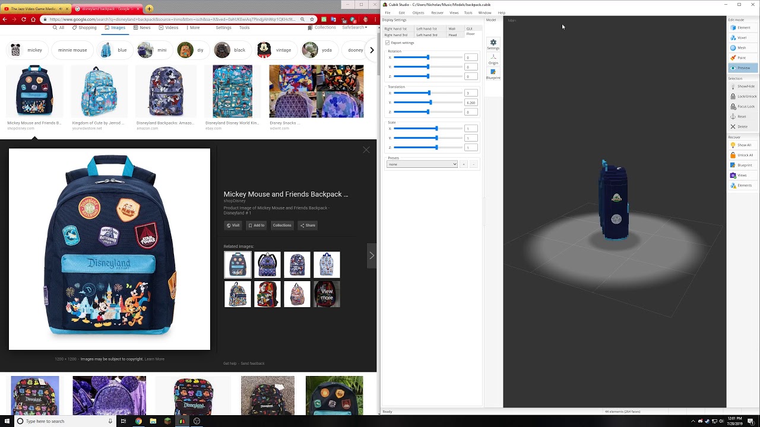Select the Images search tab in Google
The image size is (760, 427).
[x=114, y=27]
